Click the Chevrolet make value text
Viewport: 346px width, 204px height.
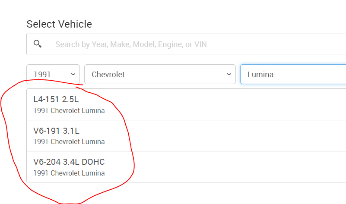[108, 75]
